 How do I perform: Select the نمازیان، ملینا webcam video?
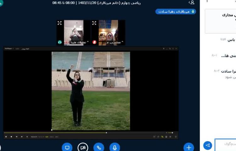pos(74,33)
